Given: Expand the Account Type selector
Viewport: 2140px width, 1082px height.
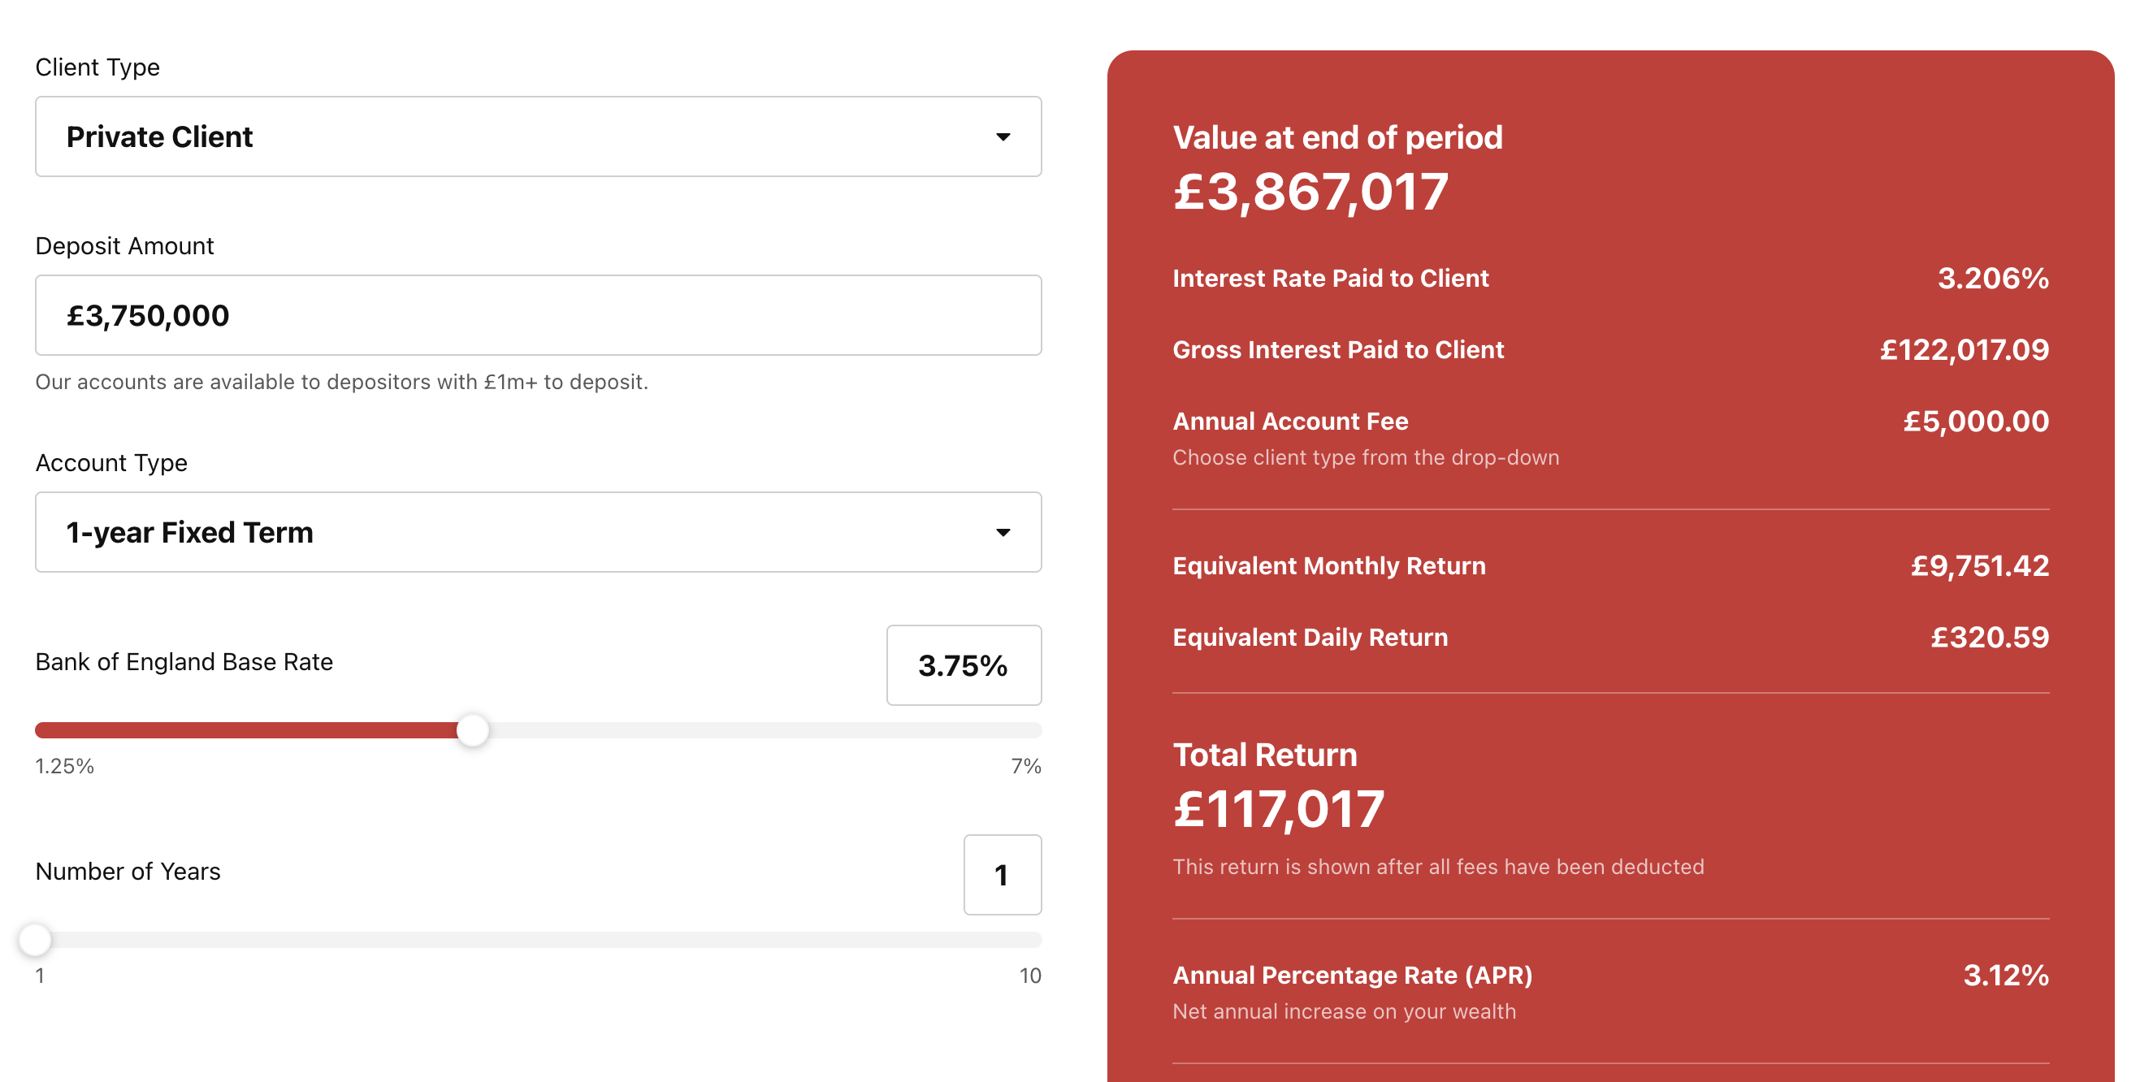Looking at the screenshot, I should (x=539, y=532).
